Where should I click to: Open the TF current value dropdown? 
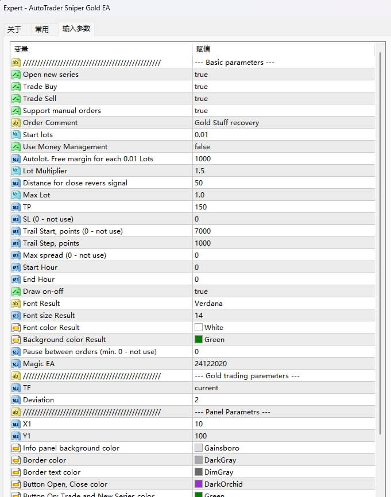pos(284,387)
